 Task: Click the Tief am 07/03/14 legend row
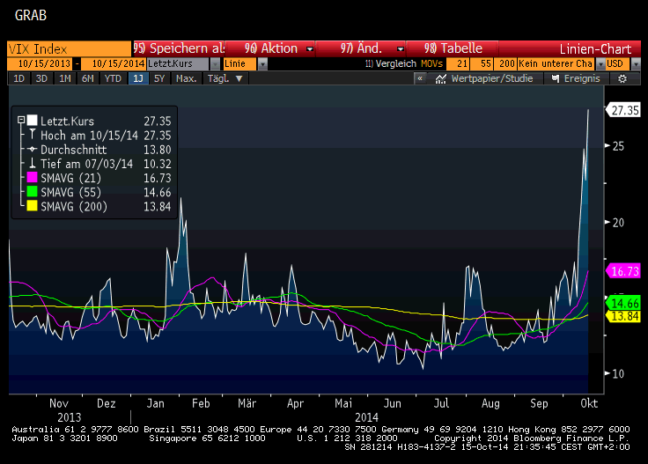click(99, 164)
